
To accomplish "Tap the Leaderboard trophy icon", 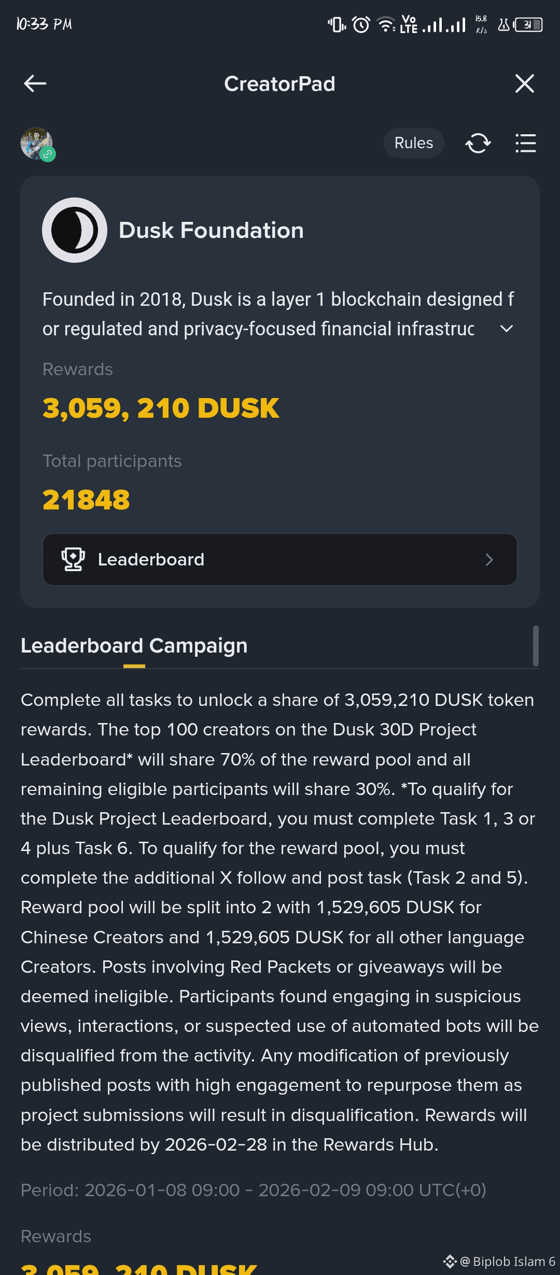I will coord(73,560).
